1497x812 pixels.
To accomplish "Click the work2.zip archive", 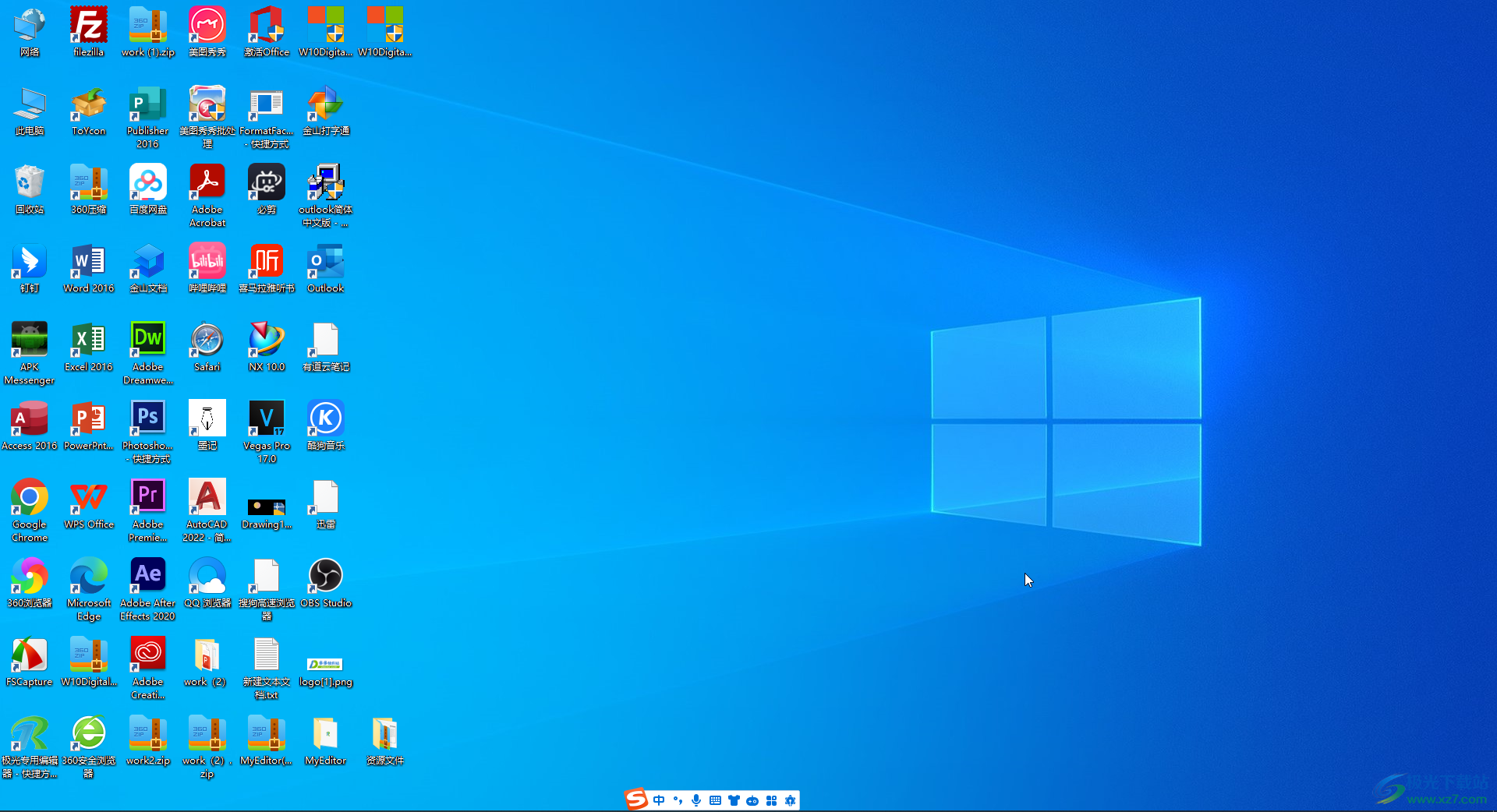I will [x=147, y=734].
